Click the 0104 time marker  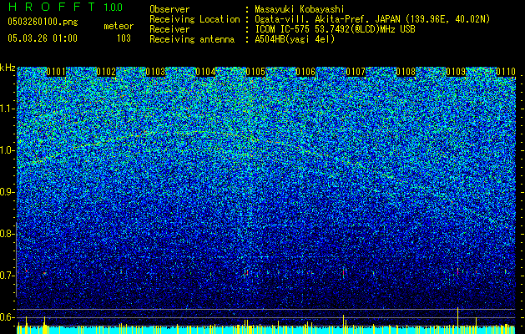point(205,72)
